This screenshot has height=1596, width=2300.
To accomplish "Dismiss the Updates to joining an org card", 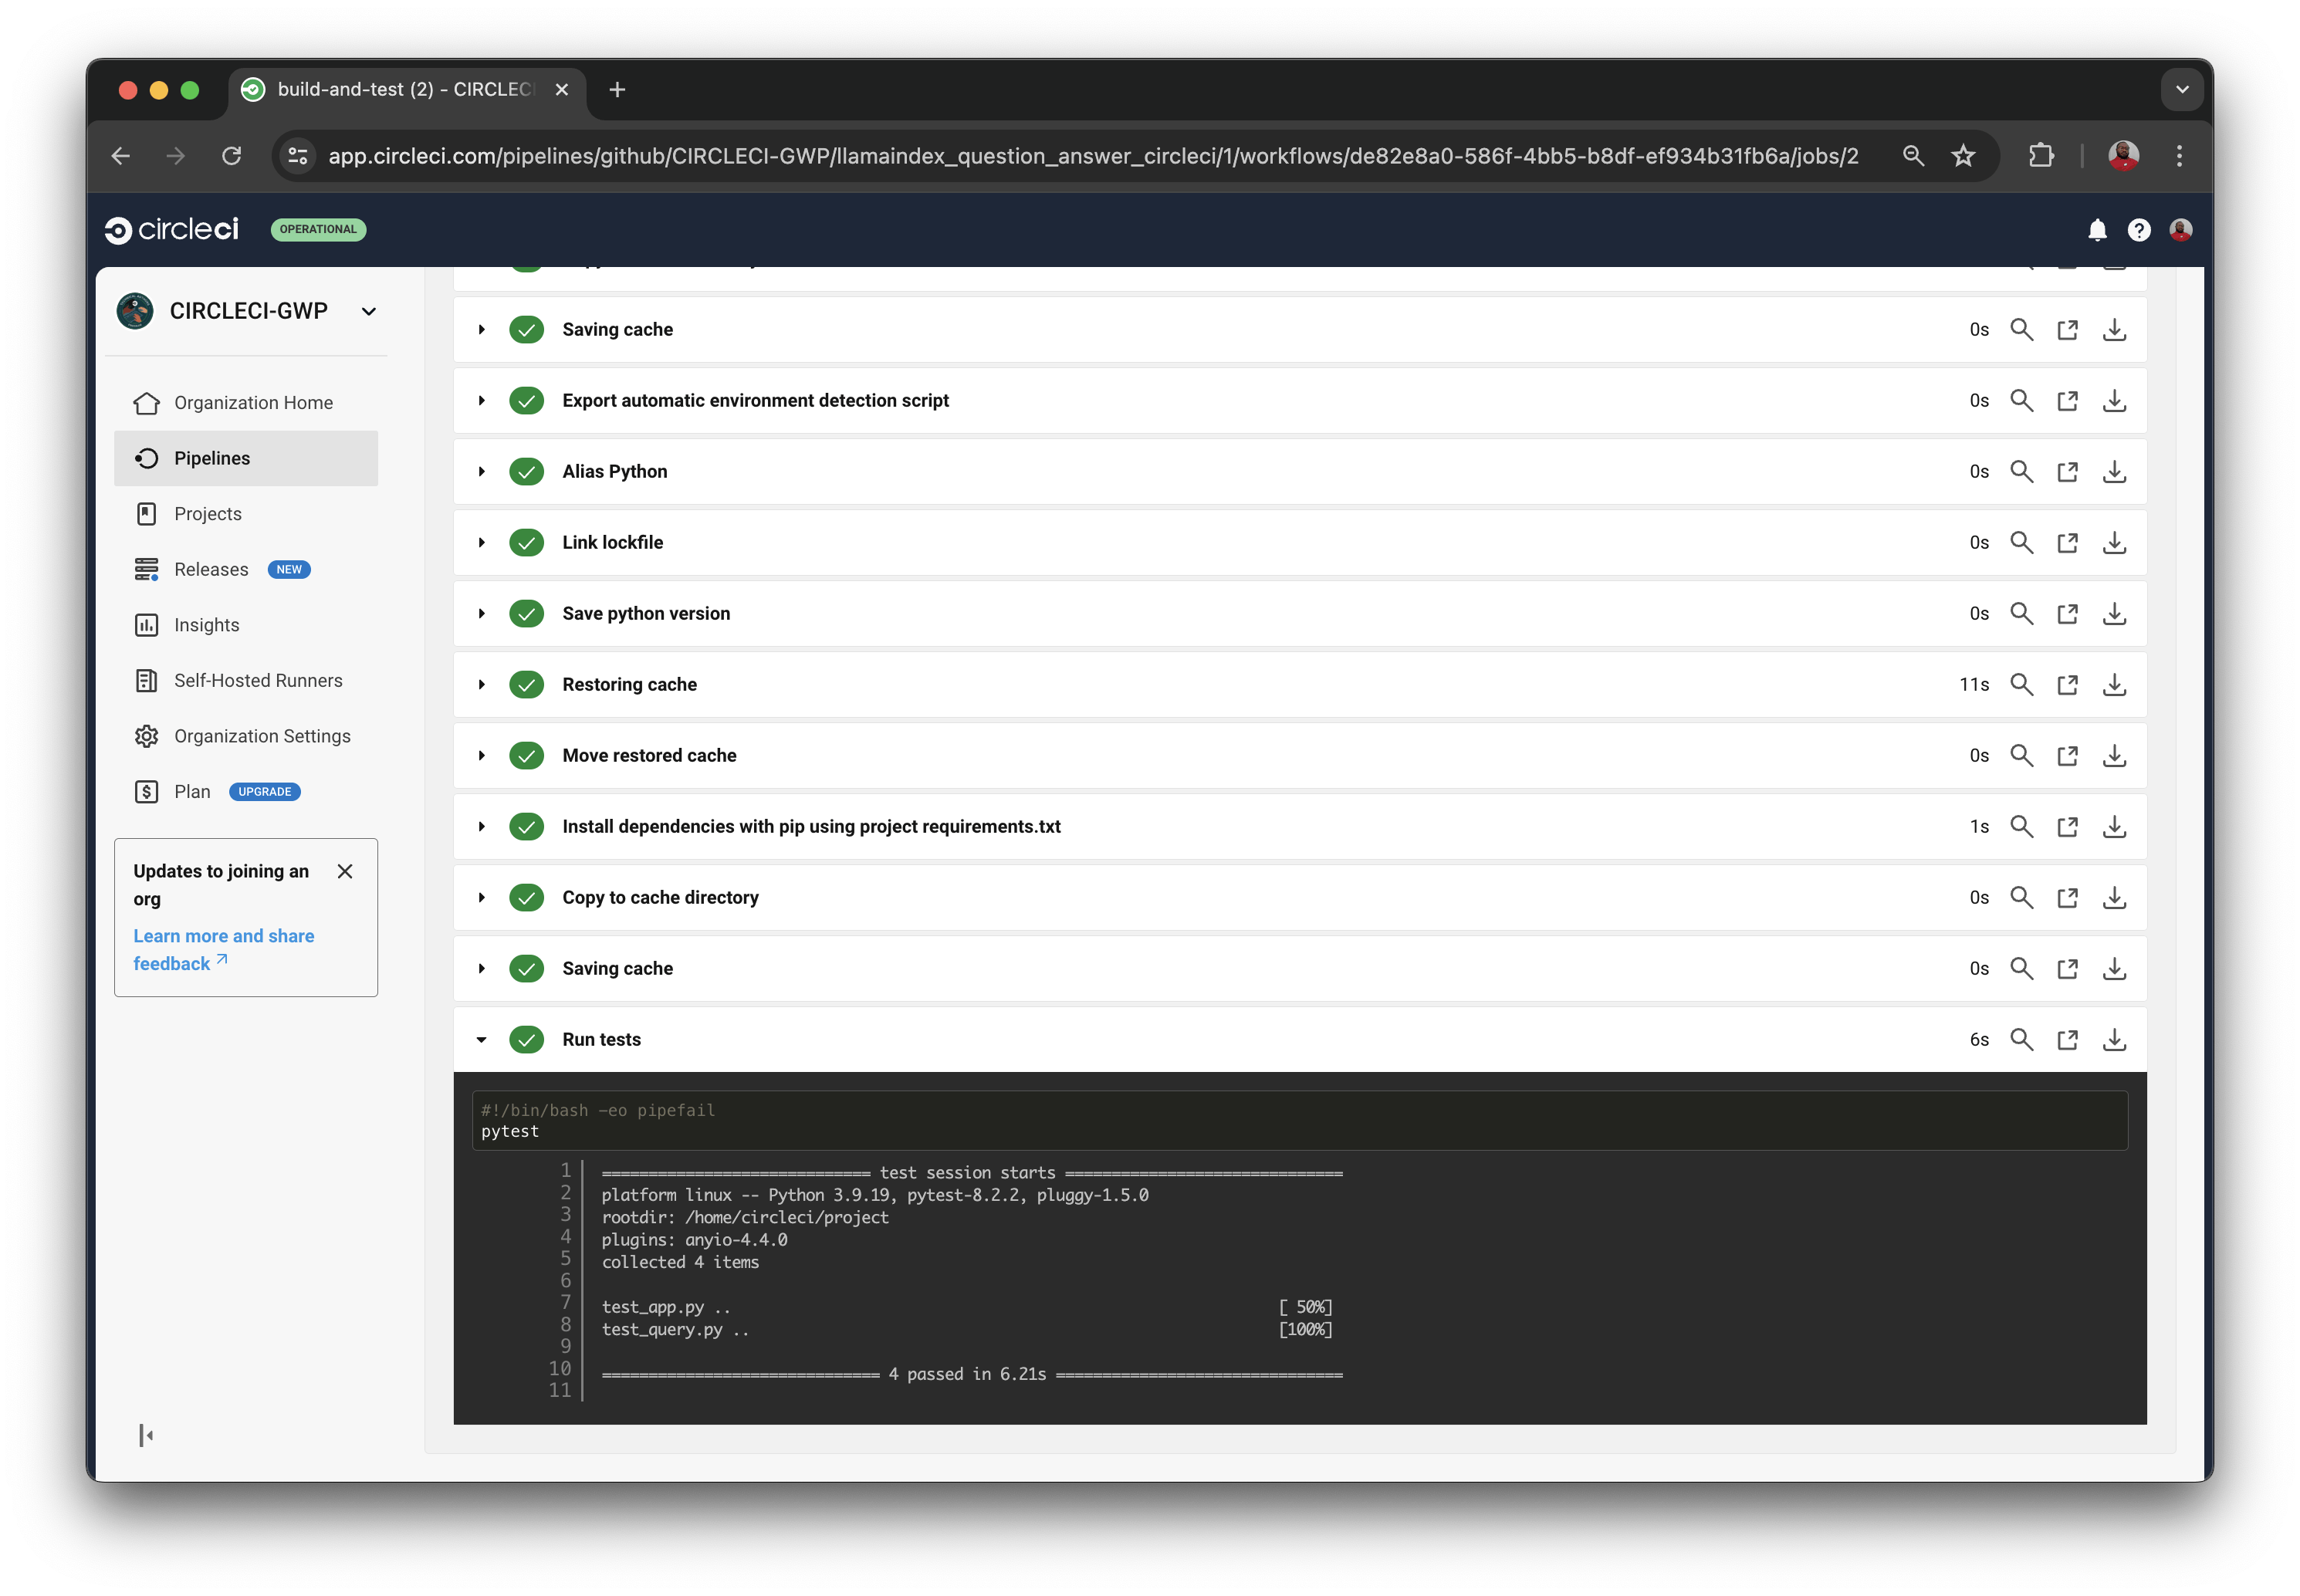I will click(x=345, y=871).
